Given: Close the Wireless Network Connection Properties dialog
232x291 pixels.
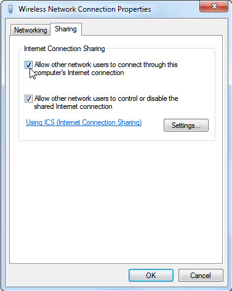Looking at the screenshot, I should tap(214, 6).
